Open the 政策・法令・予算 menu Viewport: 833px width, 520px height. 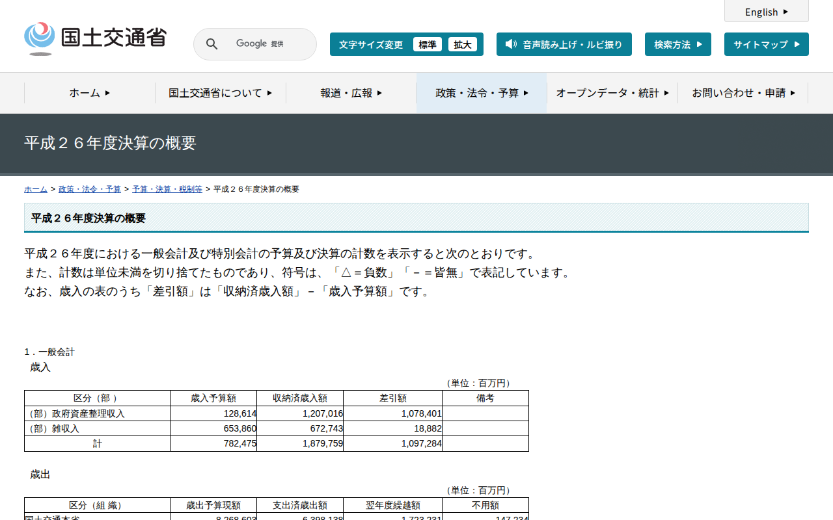tap(482, 93)
